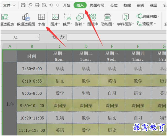Click the 时间 header cell
The width and height of the screenshot is (167, 136).
click(x=32, y=56)
